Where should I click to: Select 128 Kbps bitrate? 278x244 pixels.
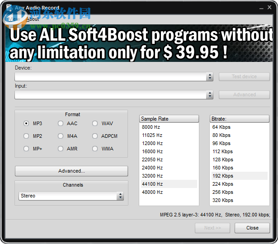[240, 160]
